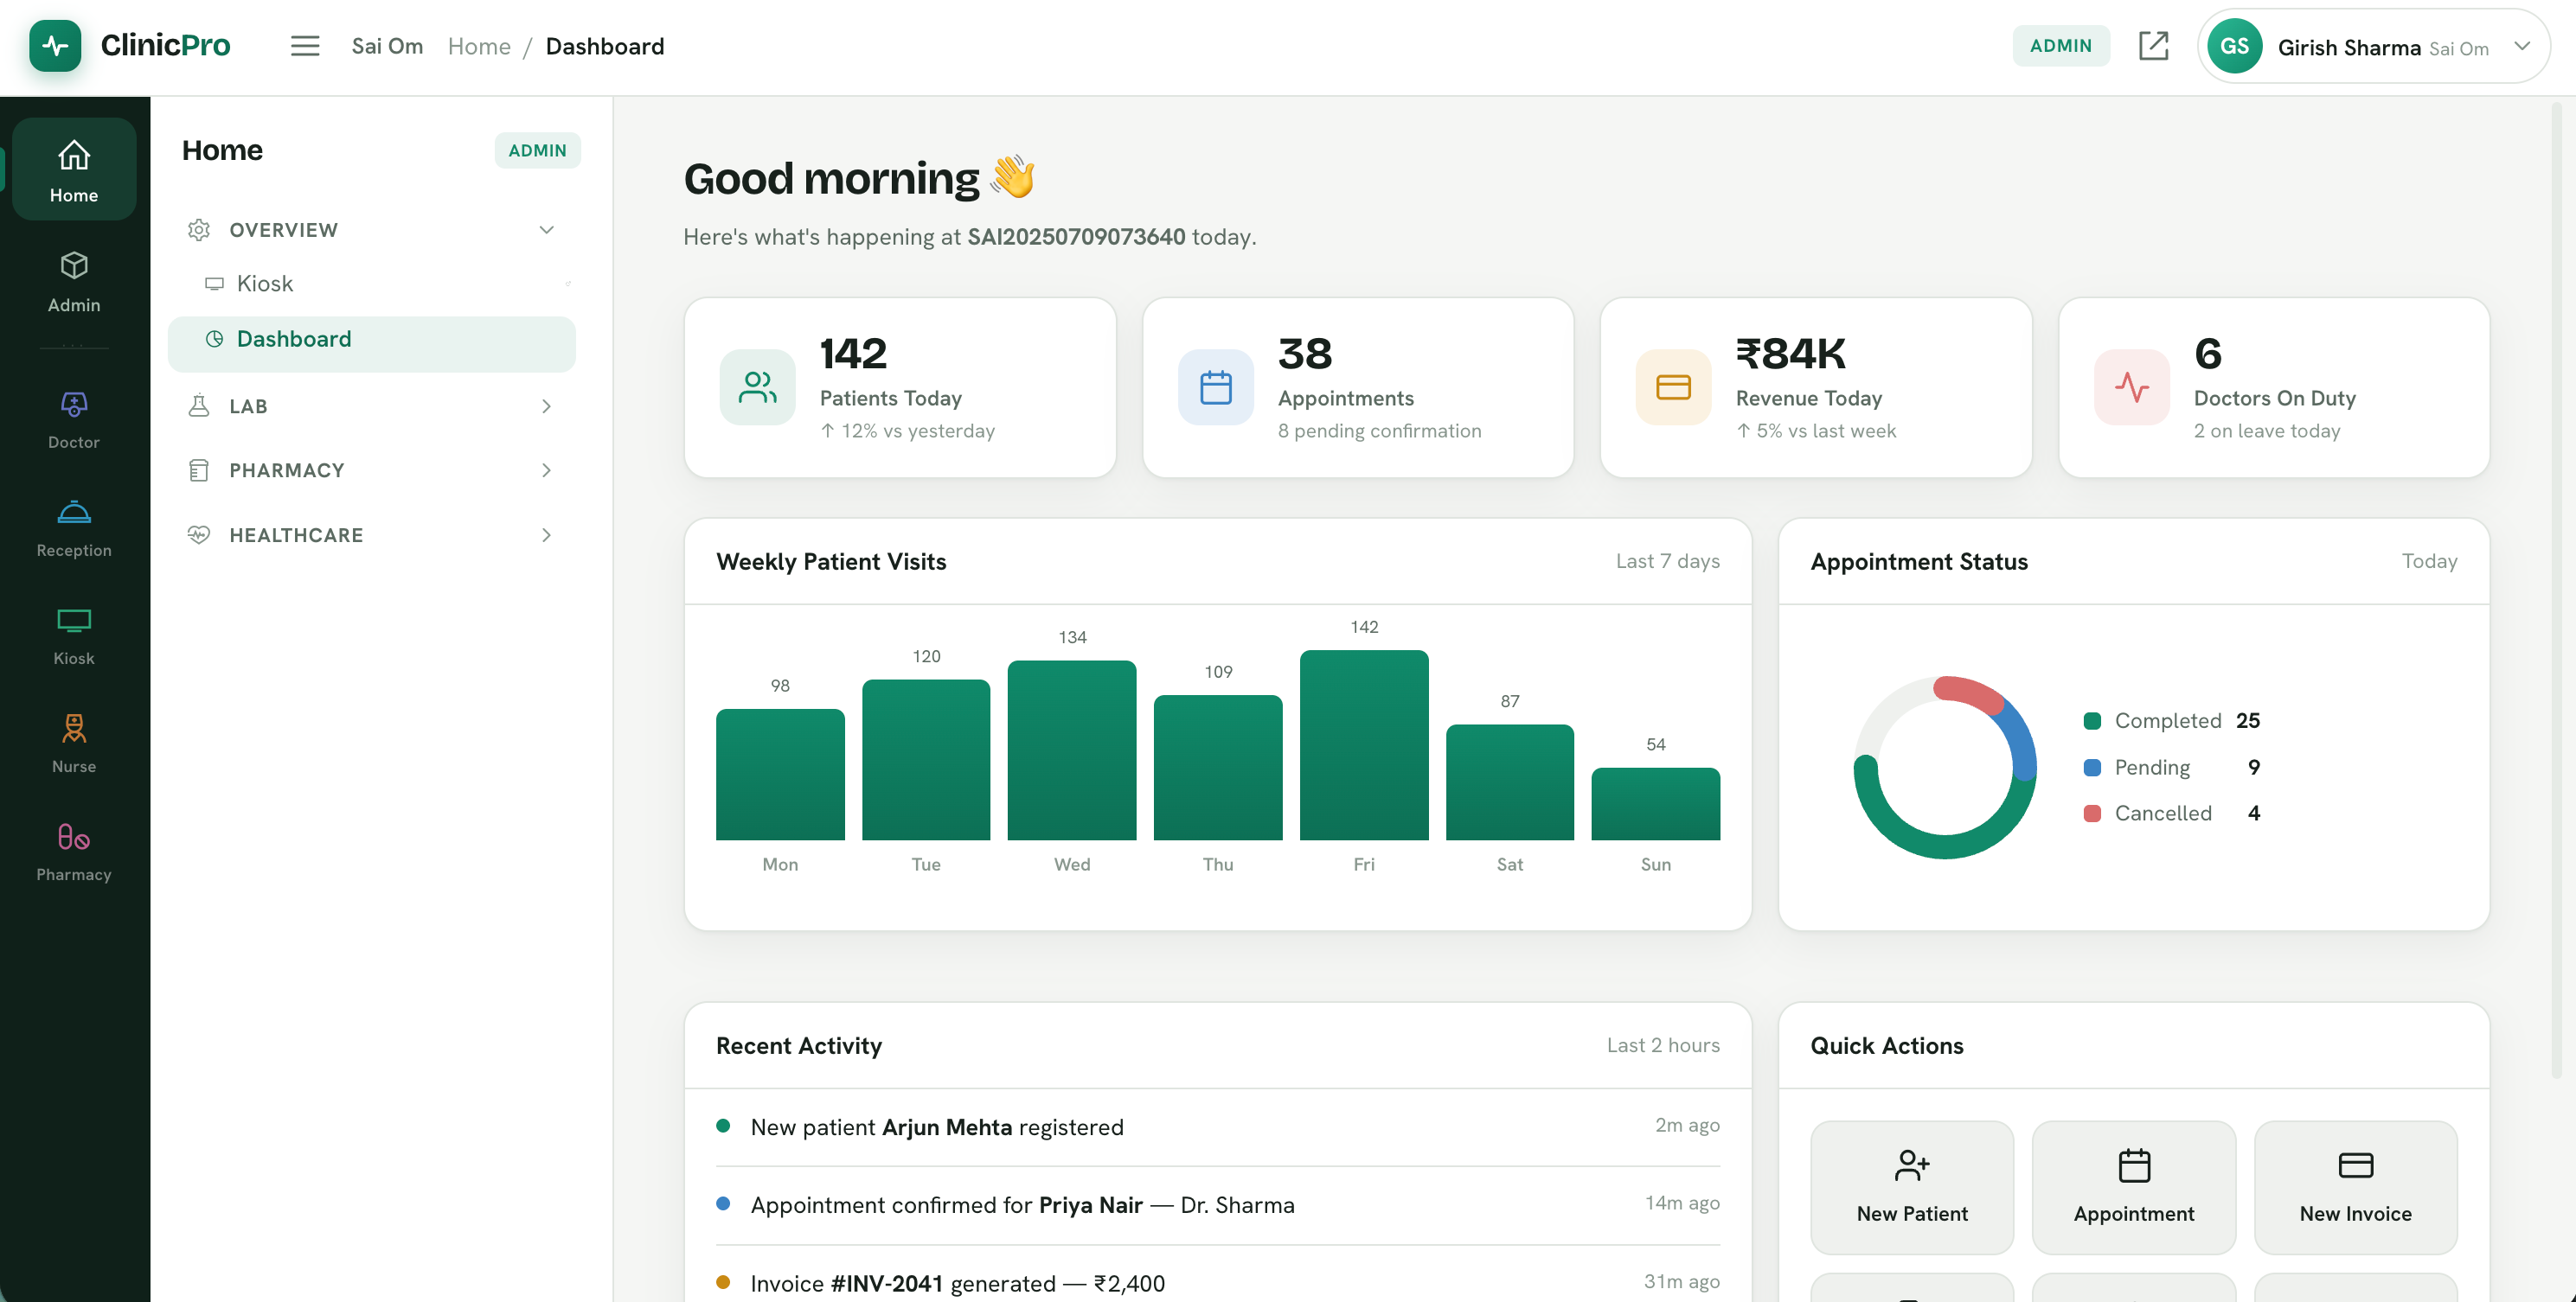2576x1302 pixels.
Task: Click the Priya Nair appointment activity row
Action: [1217, 1205]
